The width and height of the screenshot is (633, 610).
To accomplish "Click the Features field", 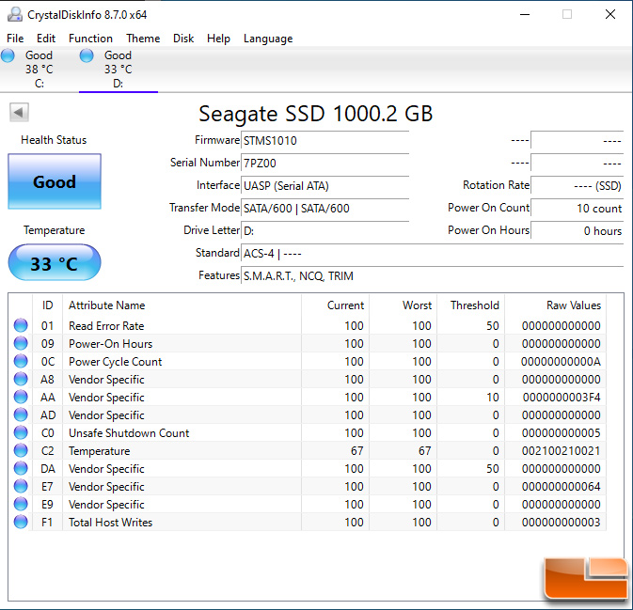I will click(x=433, y=276).
